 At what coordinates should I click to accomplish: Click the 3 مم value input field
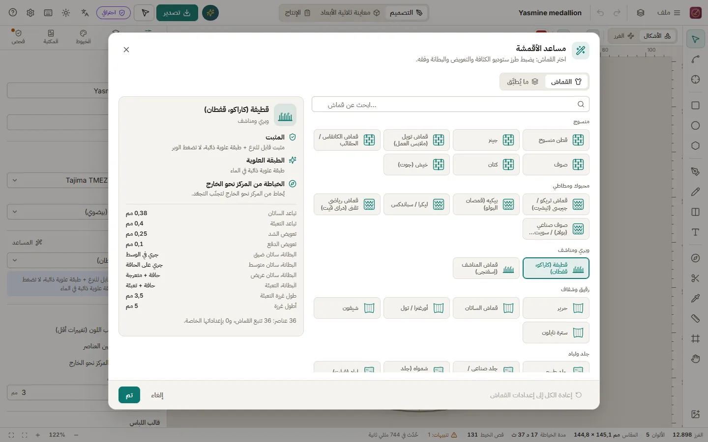pos(58,392)
